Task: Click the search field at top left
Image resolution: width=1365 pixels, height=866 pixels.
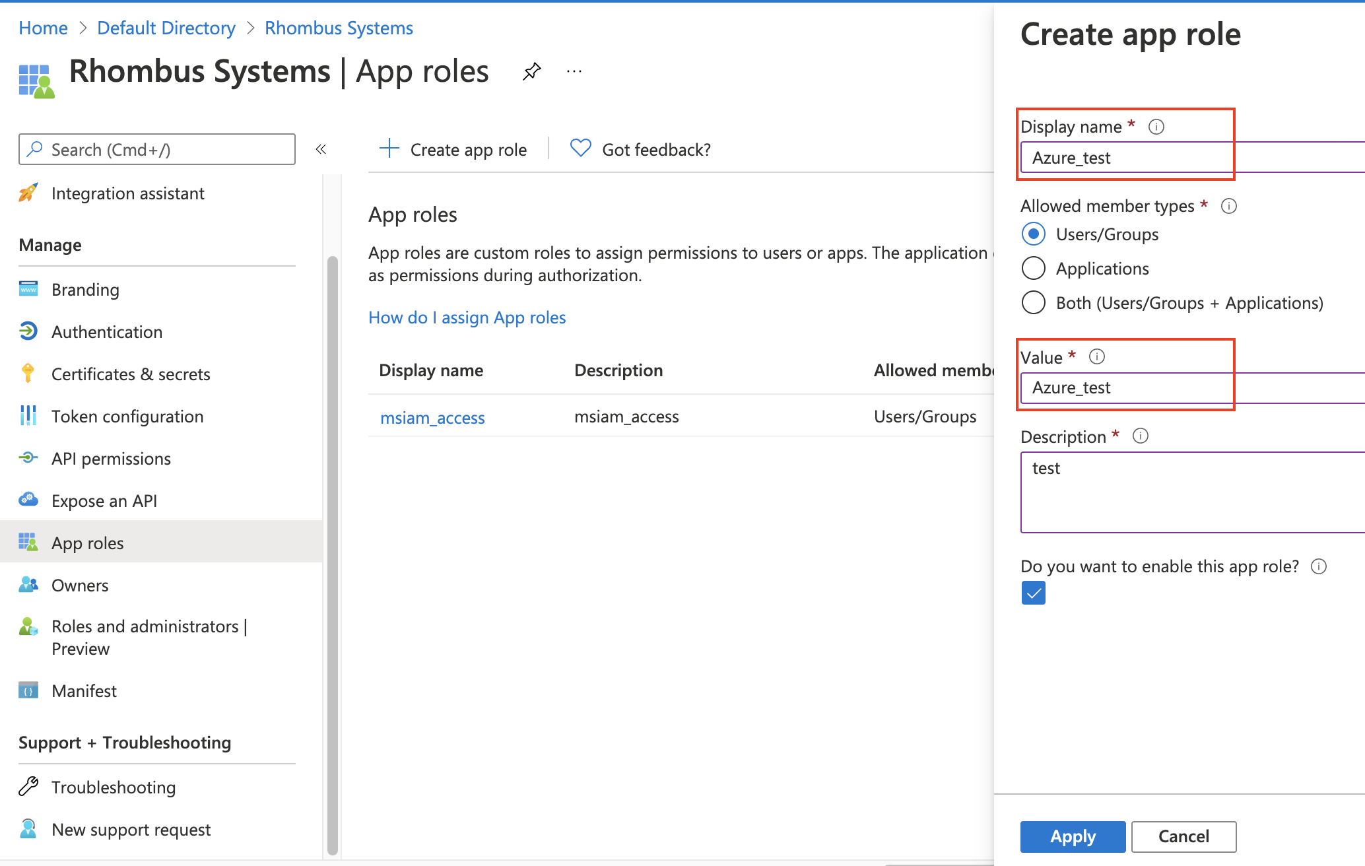Action: coord(156,149)
